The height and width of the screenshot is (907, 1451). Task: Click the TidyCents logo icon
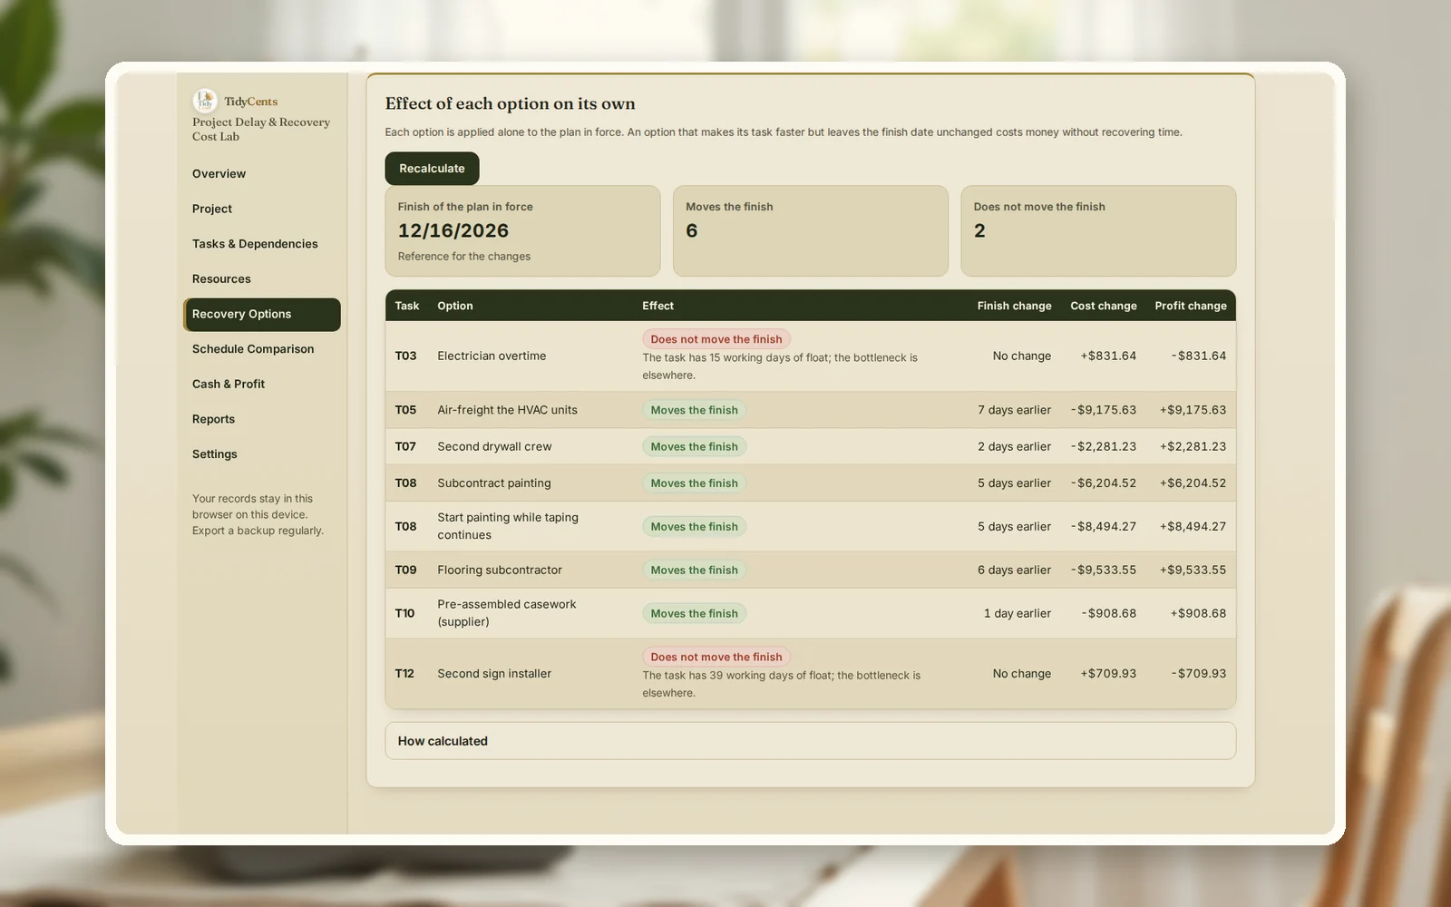tap(205, 101)
